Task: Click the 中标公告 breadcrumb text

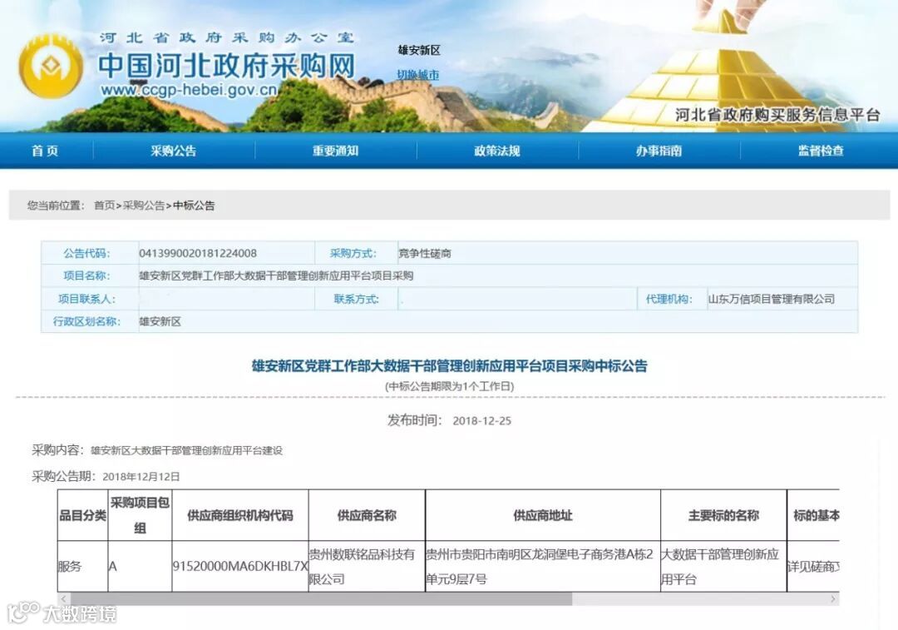Action: (x=194, y=206)
